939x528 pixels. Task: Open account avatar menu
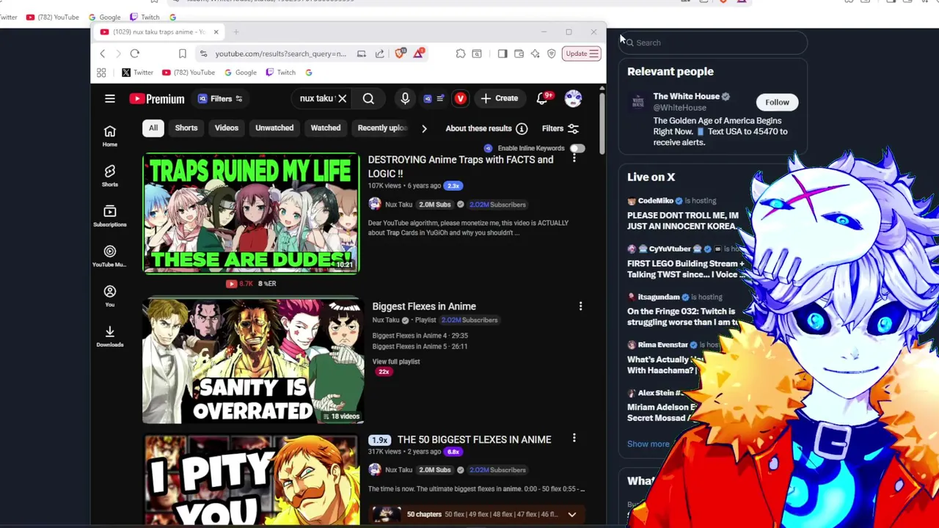click(573, 98)
